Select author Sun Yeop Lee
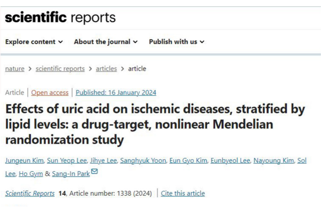321x213 pixels. point(67,161)
